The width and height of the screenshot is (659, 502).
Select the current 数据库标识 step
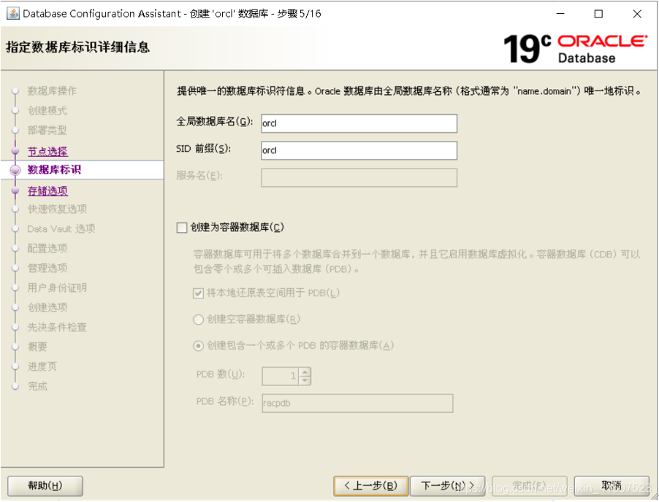tap(54, 170)
